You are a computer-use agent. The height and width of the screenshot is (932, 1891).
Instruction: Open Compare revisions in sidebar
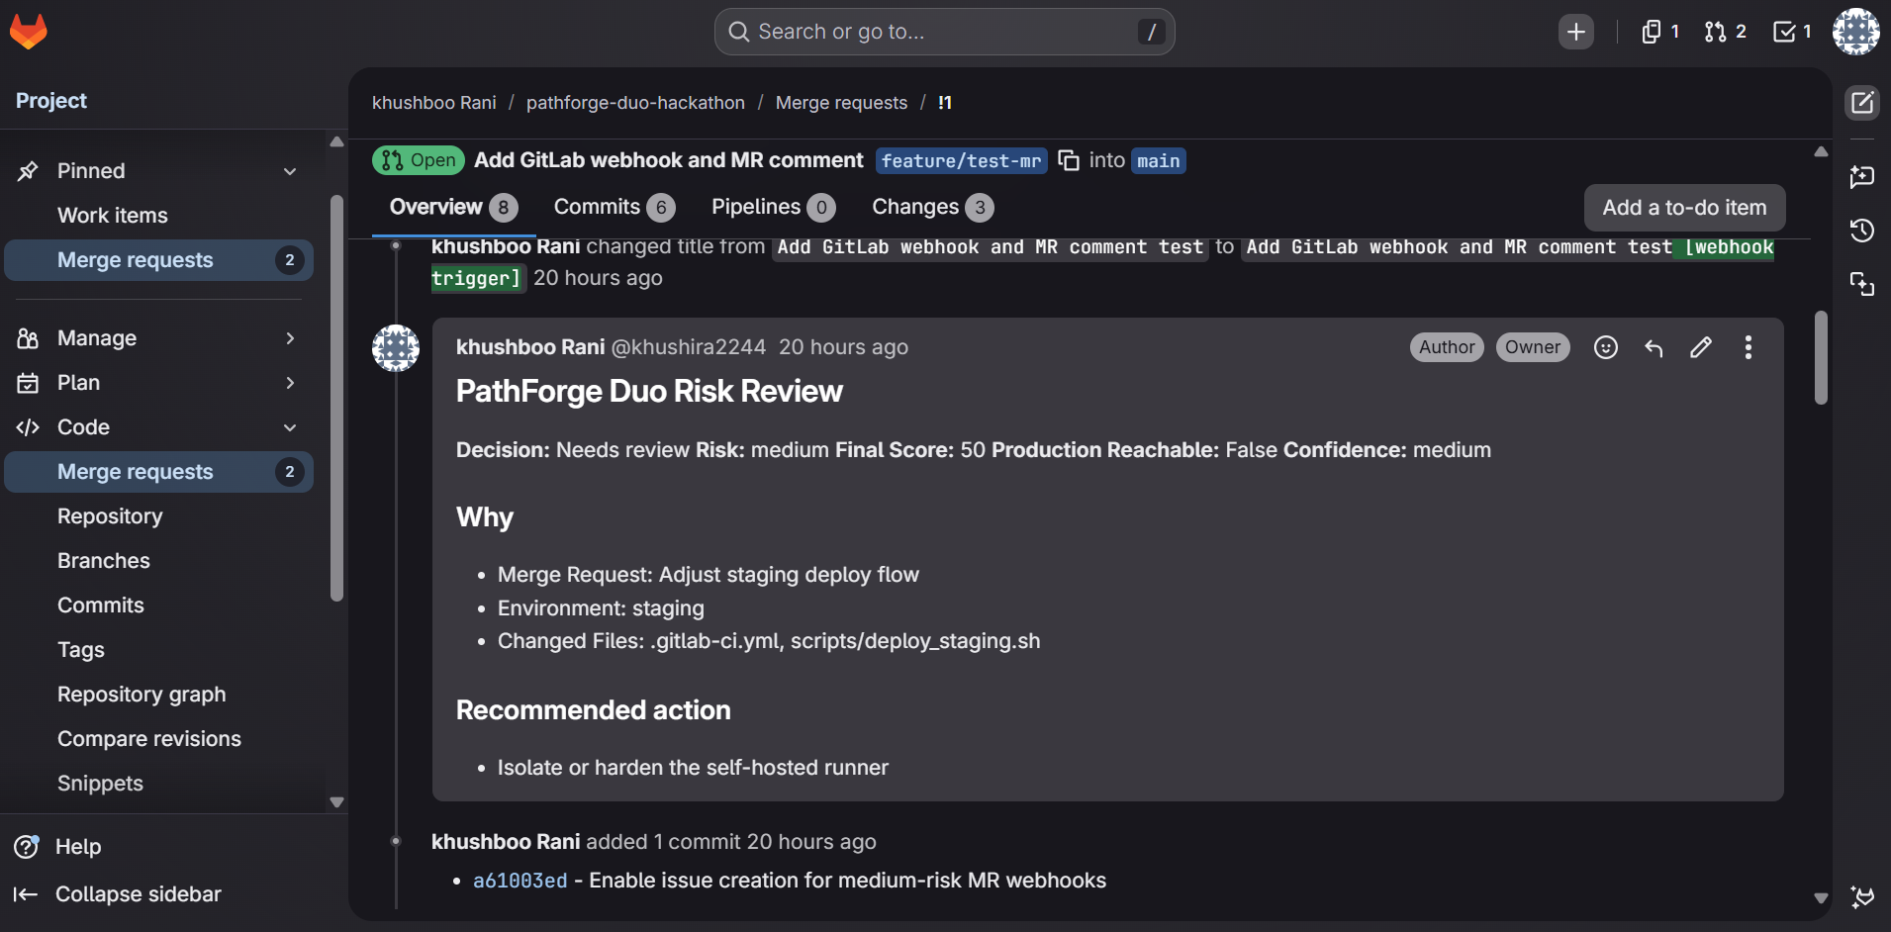pyautogui.click(x=158, y=739)
